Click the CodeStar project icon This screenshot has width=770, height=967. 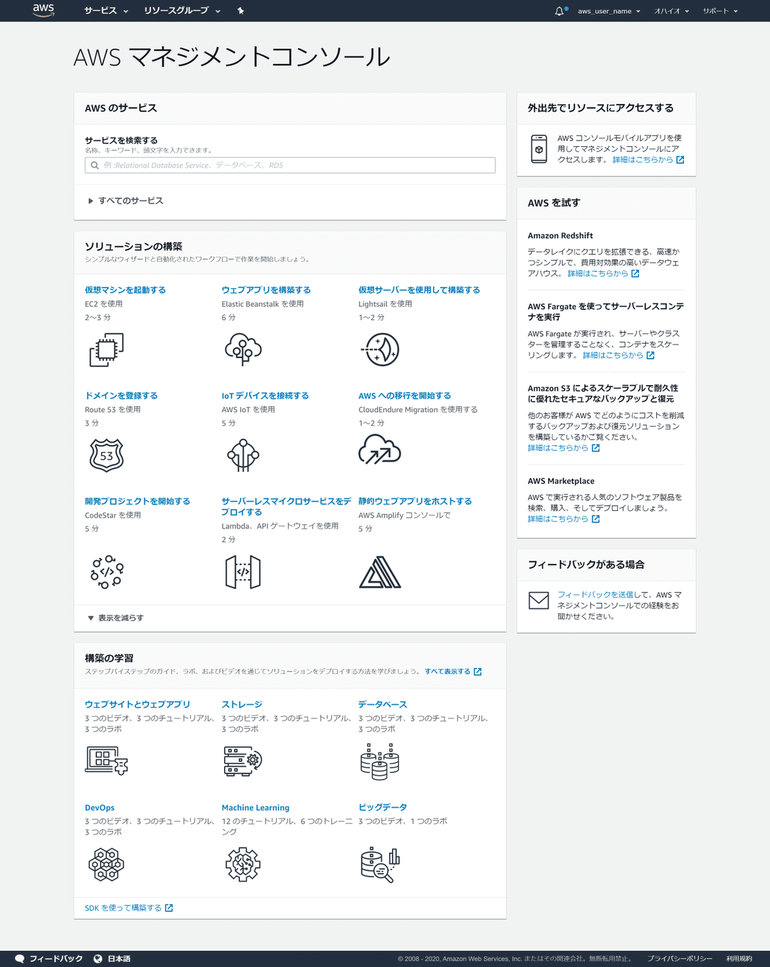tap(107, 572)
